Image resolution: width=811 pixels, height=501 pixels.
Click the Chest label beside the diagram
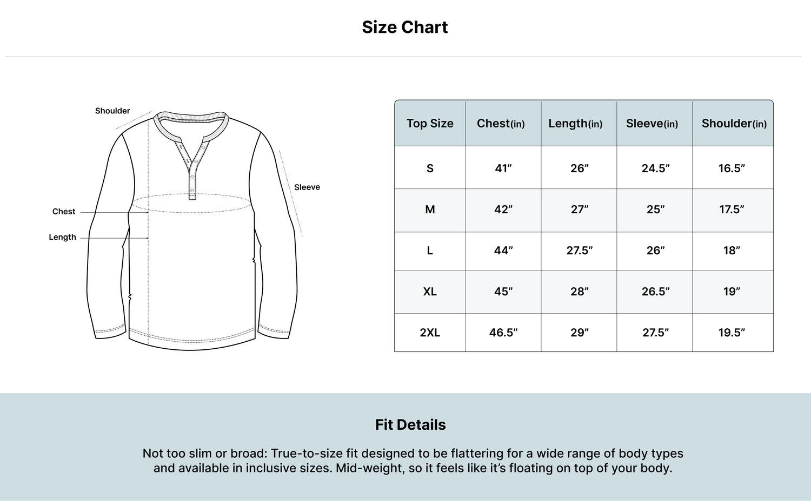point(64,212)
